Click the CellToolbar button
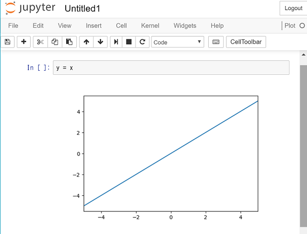The height and width of the screenshot is (234, 307). pos(246,42)
